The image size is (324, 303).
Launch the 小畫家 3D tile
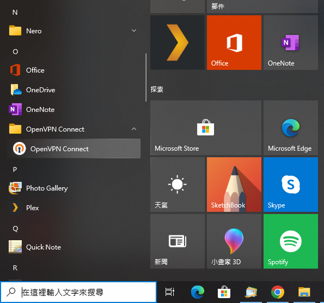coord(234,241)
